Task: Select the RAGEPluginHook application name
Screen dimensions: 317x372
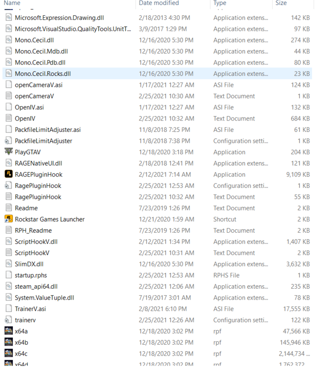Action: [x=39, y=175]
